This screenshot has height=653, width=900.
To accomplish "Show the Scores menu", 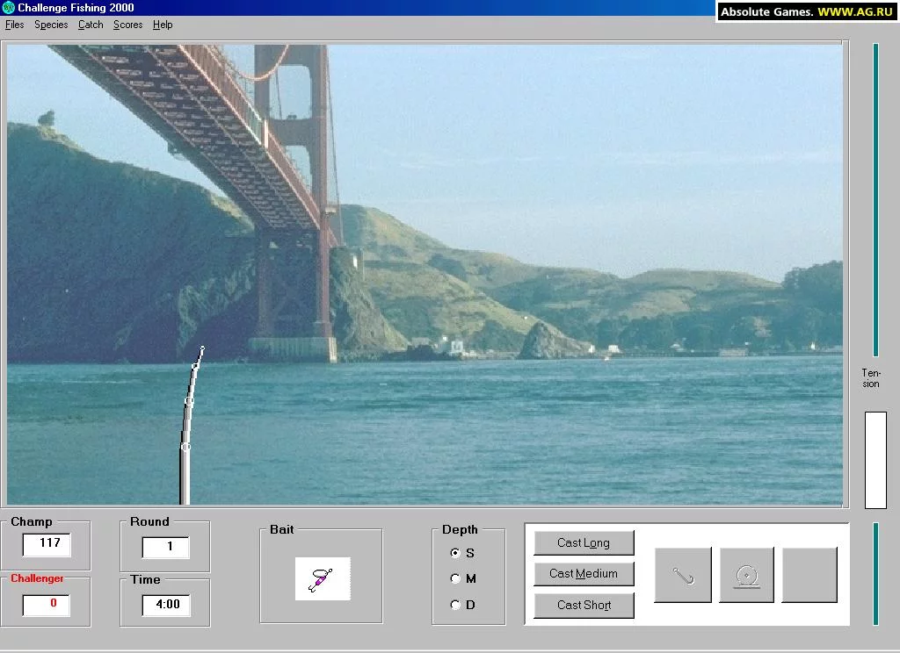I will (128, 25).
